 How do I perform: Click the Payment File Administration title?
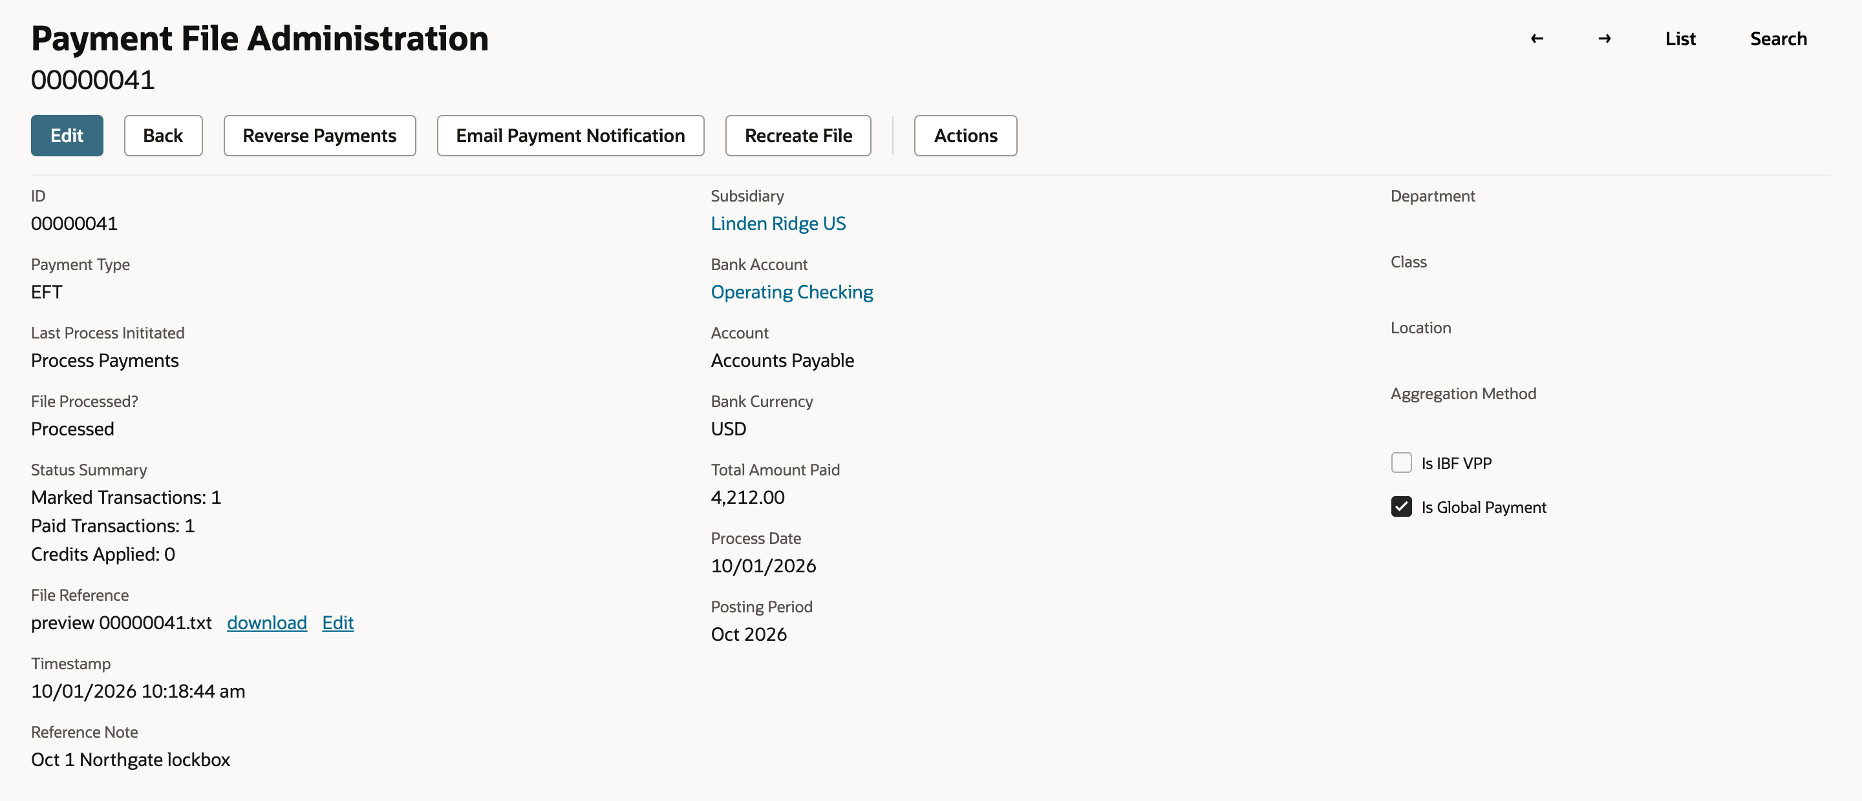259,39
